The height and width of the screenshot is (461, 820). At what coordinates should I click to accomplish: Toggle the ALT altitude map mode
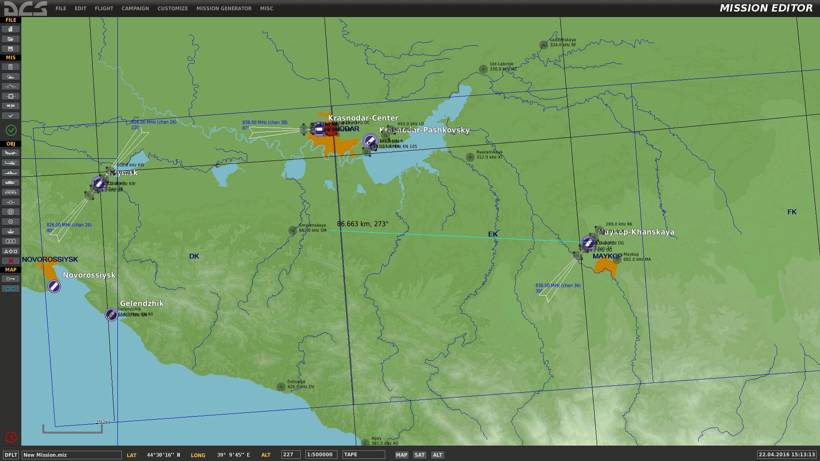438,455
